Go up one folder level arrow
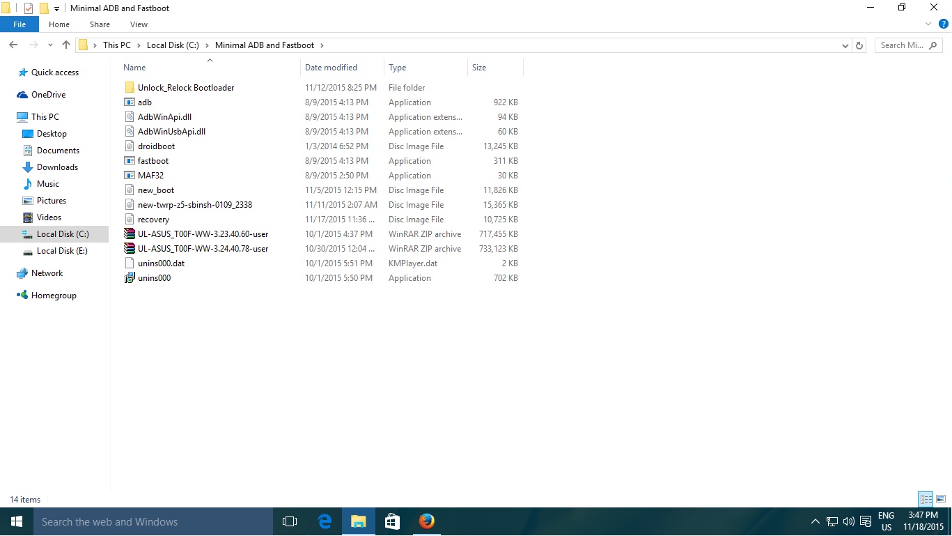 point(66,45)
